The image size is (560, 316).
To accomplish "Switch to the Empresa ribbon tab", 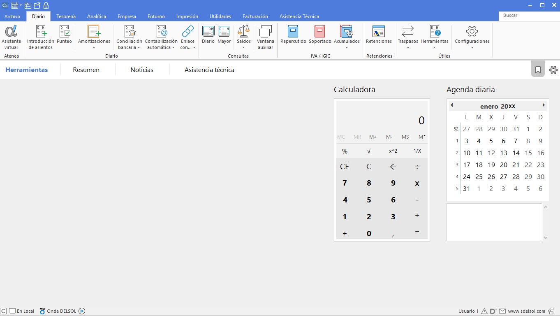I will click(x=127, y=16).
